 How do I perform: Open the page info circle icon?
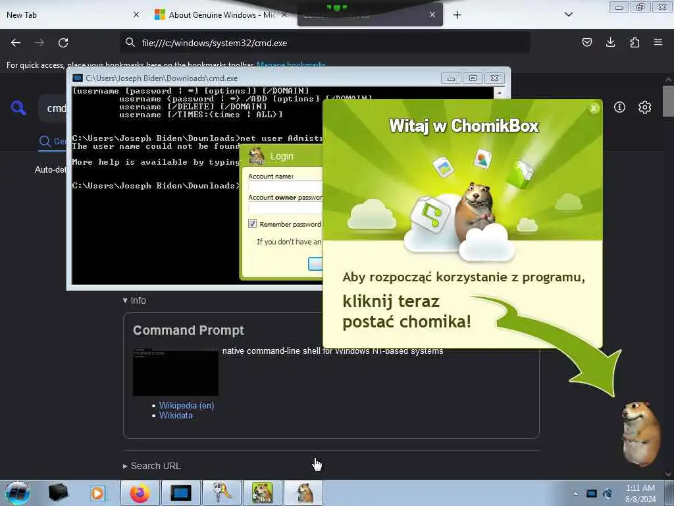click(x=619, y=107)
